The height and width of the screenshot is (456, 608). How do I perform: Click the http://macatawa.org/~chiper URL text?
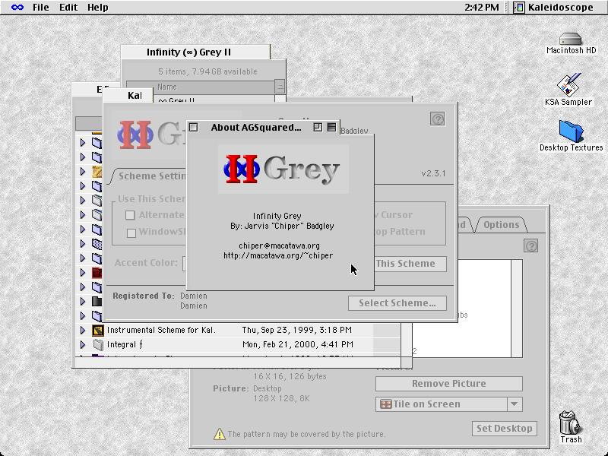(278, 256)
